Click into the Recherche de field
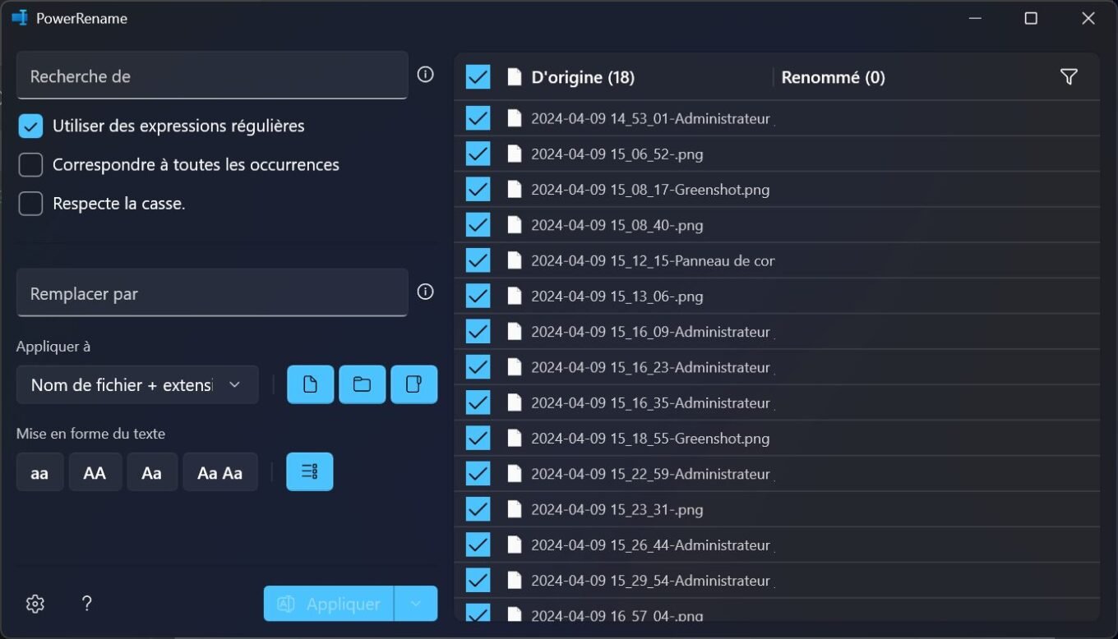Viewport: 1118px width, 639px height. click(212, 76)
